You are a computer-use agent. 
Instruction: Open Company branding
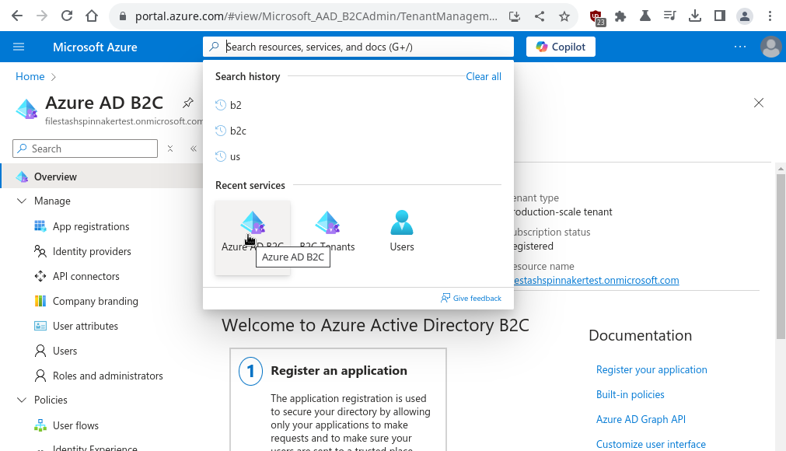[x=96, y=301]
